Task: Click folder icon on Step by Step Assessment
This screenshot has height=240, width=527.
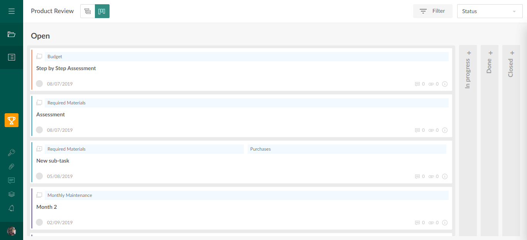Action: click(39, 56)
